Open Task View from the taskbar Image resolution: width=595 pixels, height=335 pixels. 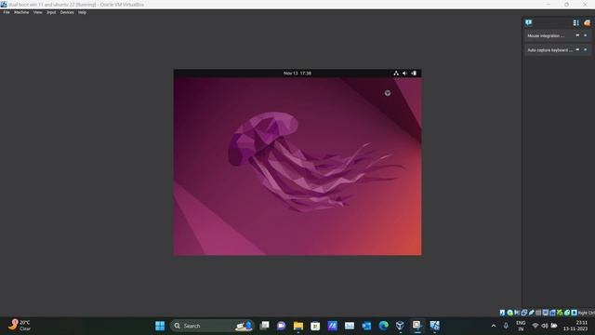click(x=264, y=326)
